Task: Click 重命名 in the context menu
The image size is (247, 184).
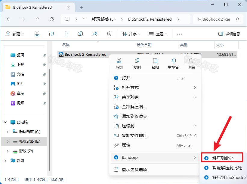Action: pyautogui.click(x=173, y=64)
